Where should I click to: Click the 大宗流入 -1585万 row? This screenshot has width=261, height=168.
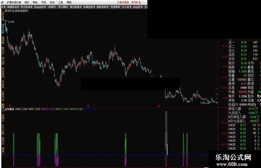(244, 113)
